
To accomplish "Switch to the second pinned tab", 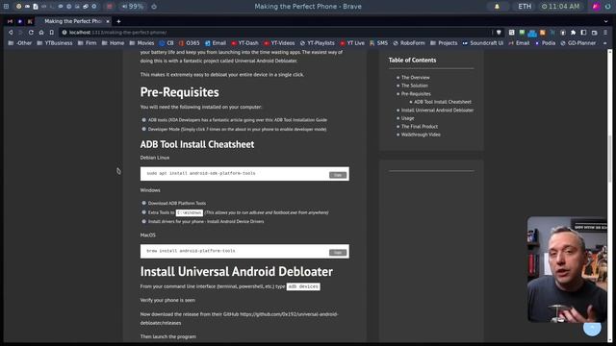I will (x=20, y=21).
